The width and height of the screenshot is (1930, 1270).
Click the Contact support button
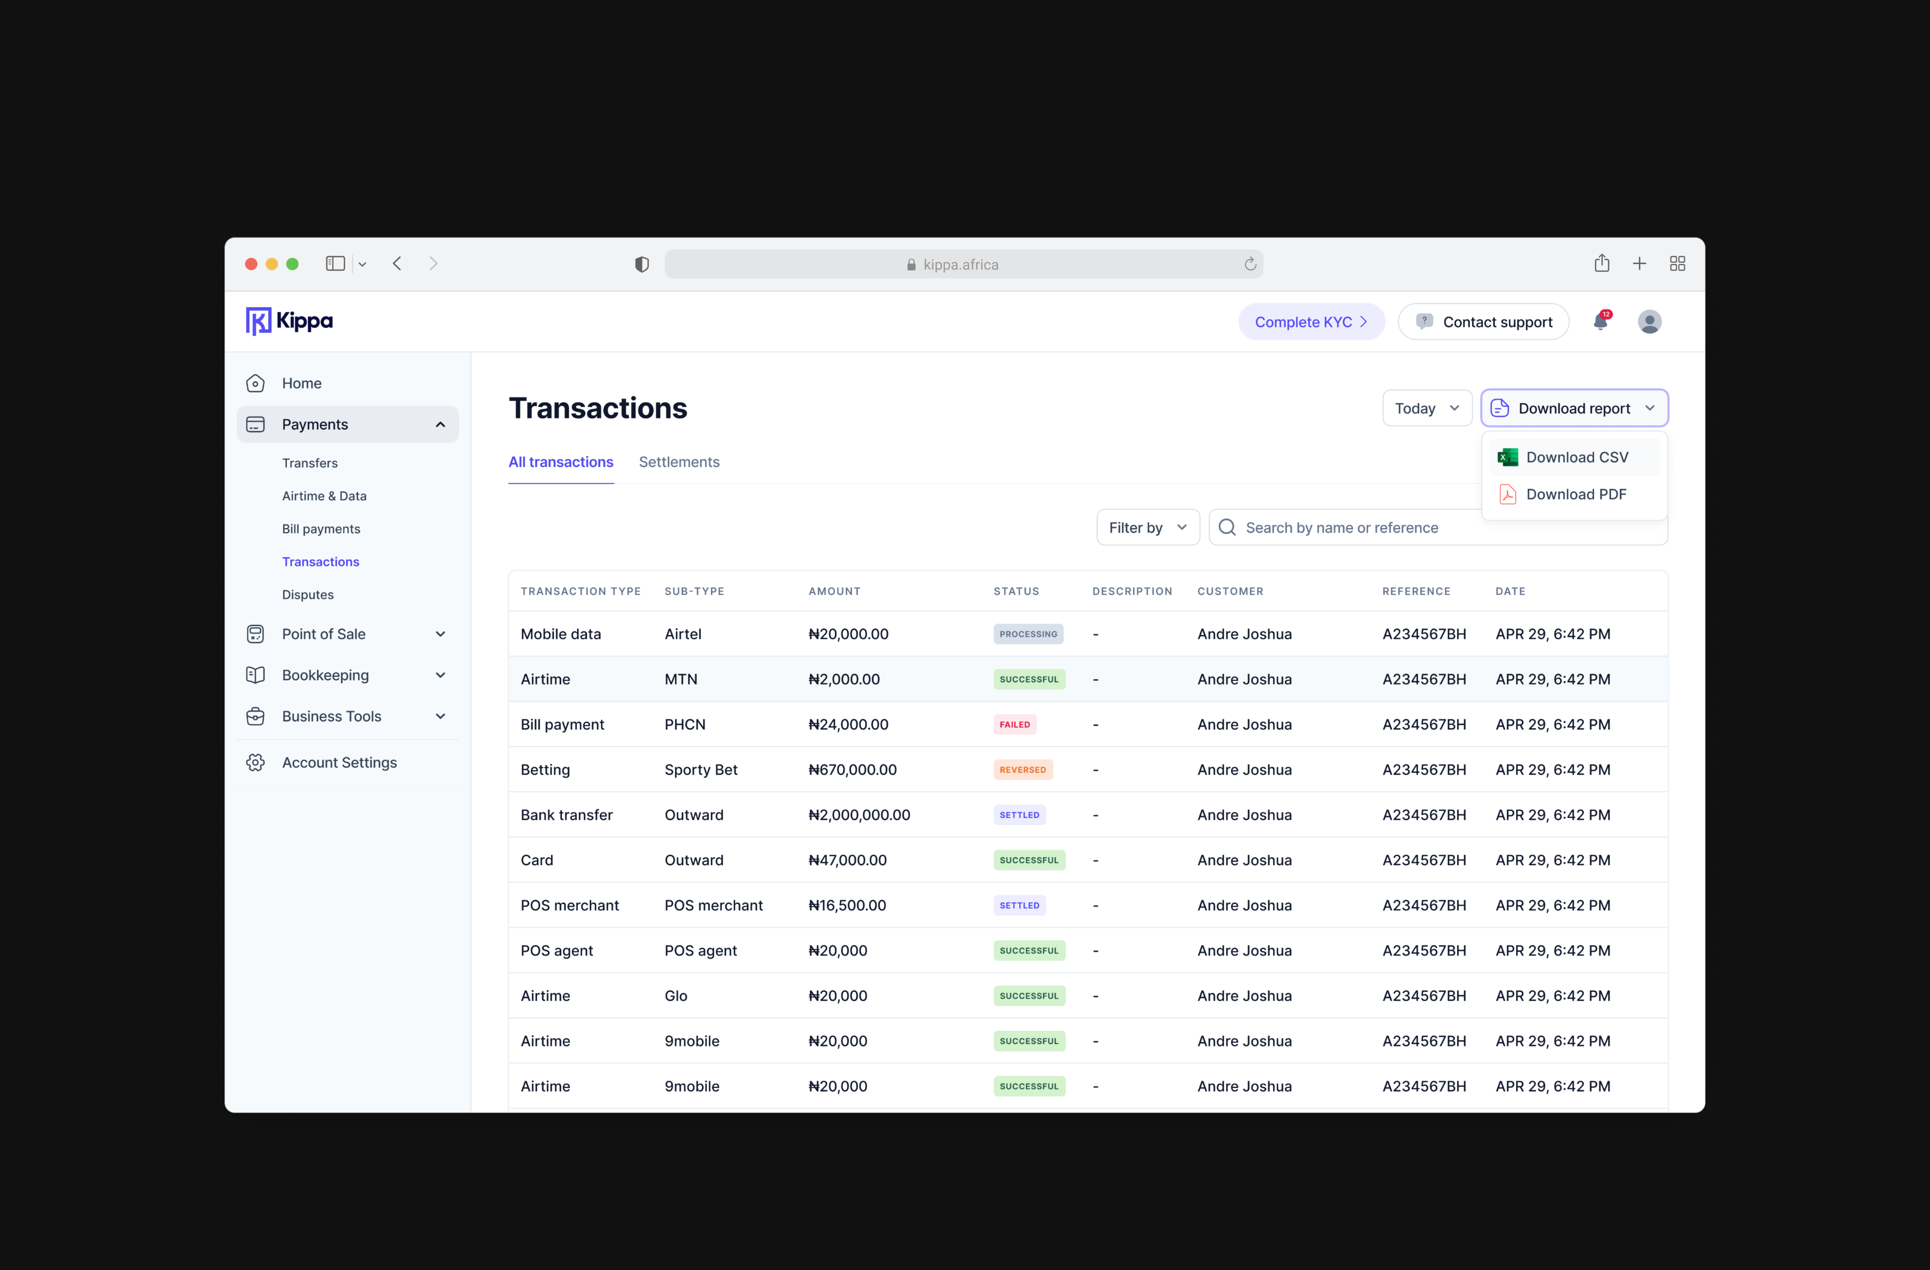(x=1483, y=322)
